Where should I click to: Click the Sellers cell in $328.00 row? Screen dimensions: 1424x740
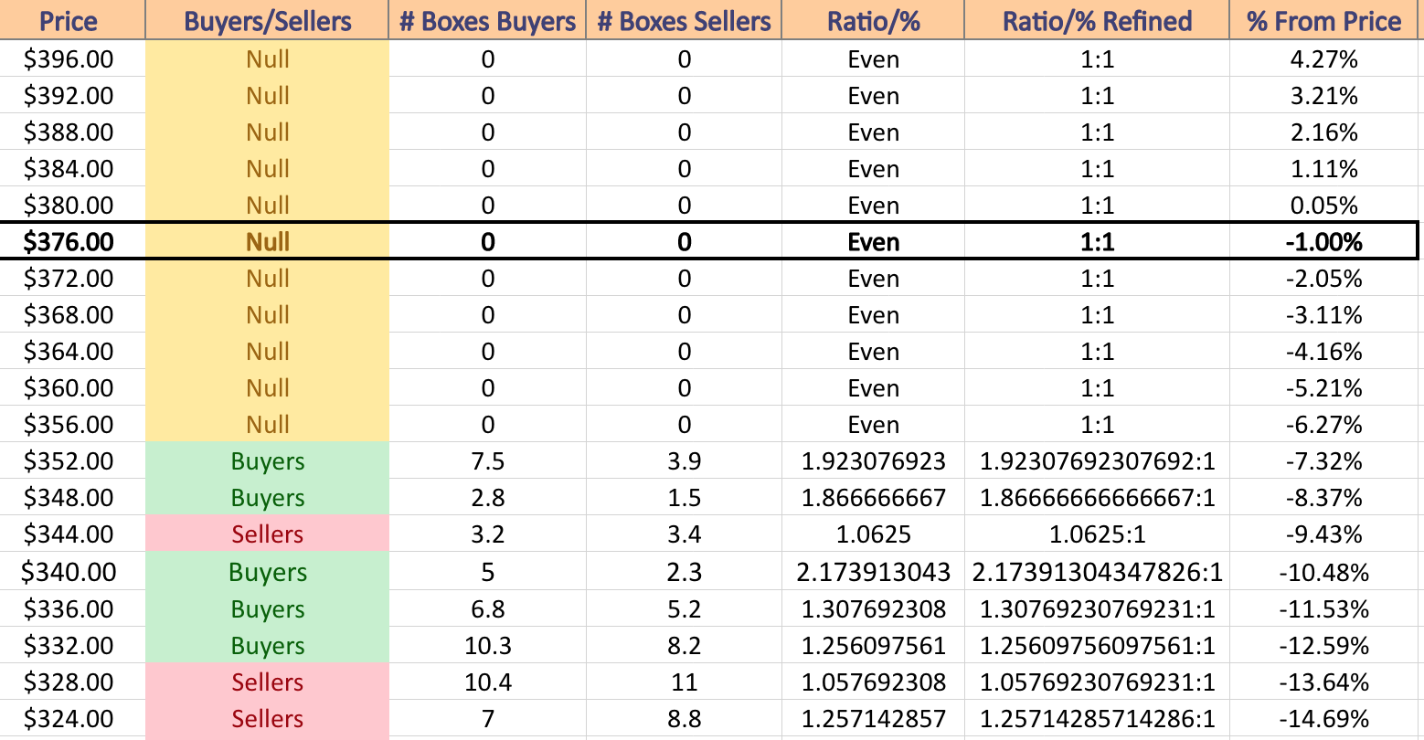pos(268,682)
